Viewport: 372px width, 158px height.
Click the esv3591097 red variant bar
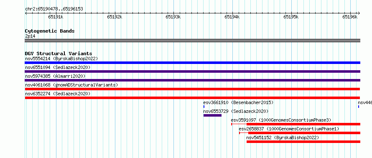point(303,124)
